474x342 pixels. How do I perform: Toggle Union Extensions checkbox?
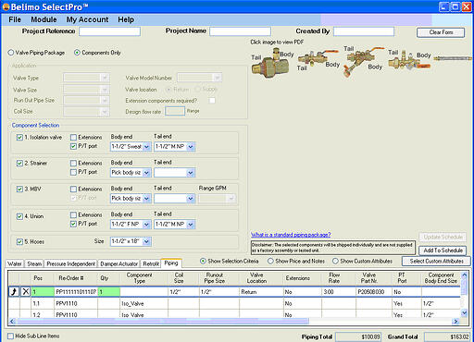tap(73, 214)
